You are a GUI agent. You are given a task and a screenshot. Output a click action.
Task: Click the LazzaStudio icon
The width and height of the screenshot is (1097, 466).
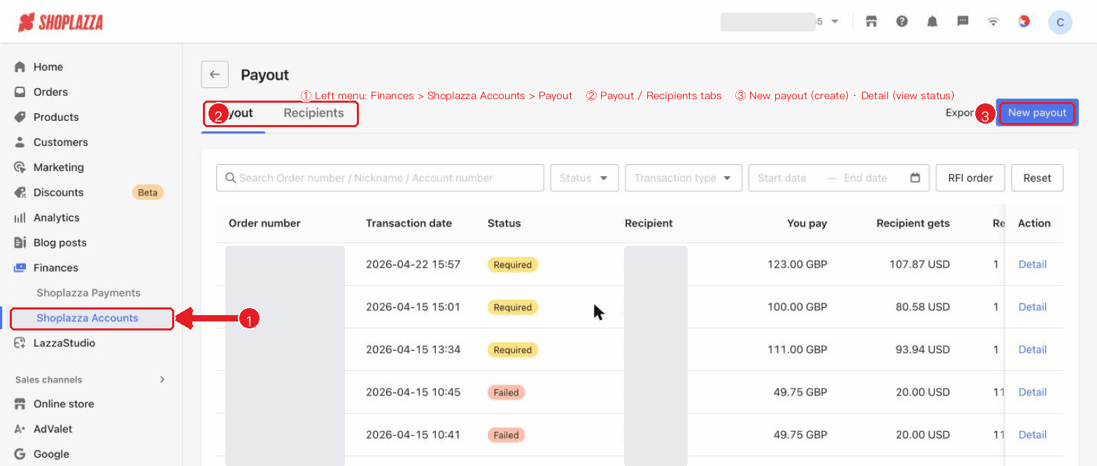(x=20, y=343)
